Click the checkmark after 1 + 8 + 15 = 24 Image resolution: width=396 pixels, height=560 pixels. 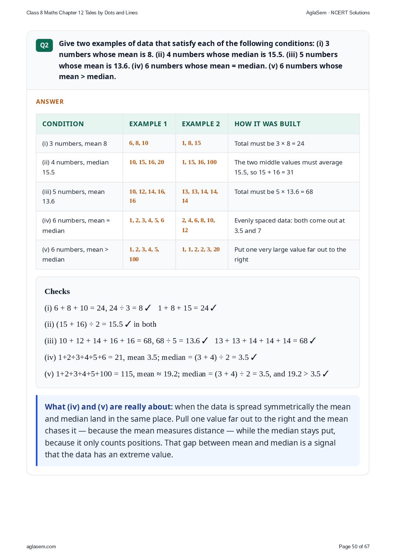point(213,308)
